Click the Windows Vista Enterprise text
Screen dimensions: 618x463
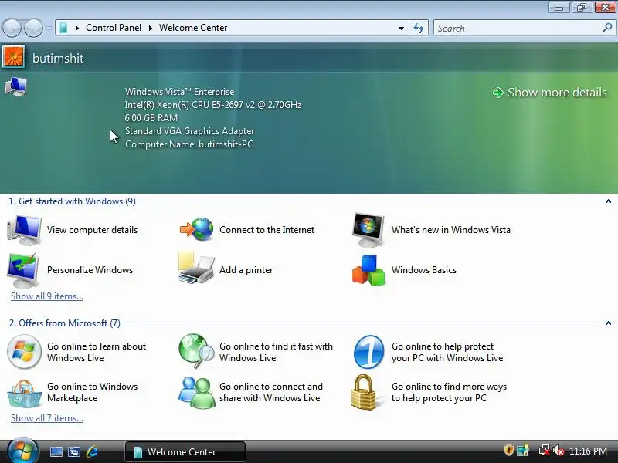[x=180, y=92]
